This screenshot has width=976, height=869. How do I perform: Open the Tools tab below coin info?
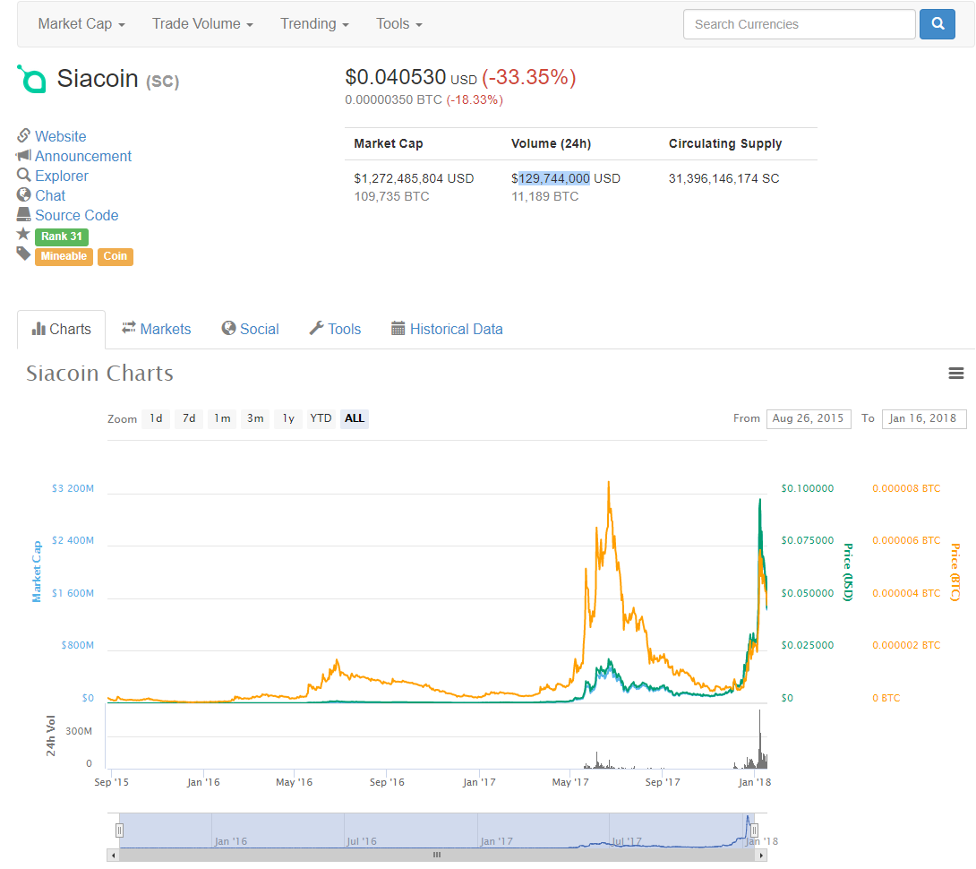pyautogui.click(x=335, y=329)
